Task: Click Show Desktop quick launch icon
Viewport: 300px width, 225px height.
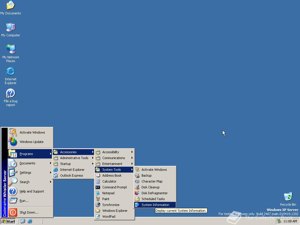Action: [x=23, y=221]
